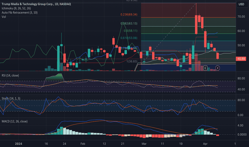This screenshot has height=147, width=249.
Task: Click the 50.00 price axis label
Action: click(x=241, y=45)
